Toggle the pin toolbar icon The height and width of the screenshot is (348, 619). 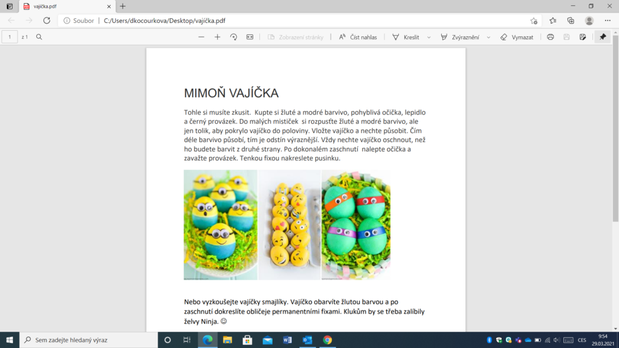coord(603,37)
